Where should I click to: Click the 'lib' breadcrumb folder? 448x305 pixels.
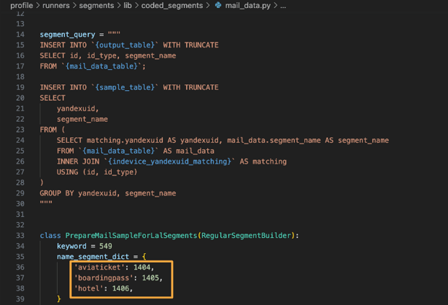[128, 6]
